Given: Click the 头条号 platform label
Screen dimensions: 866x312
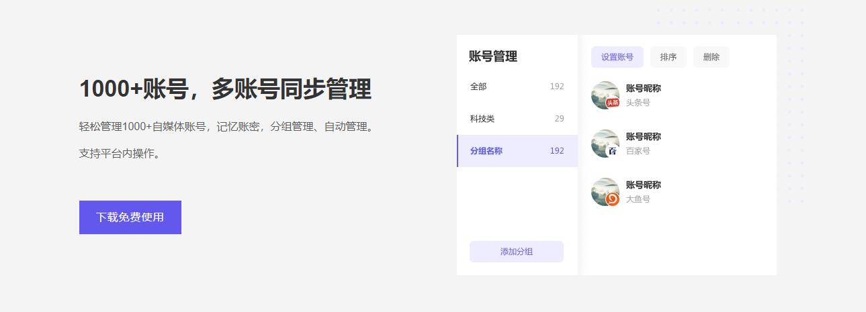Looking at the screenshot, I should point(638,103).
